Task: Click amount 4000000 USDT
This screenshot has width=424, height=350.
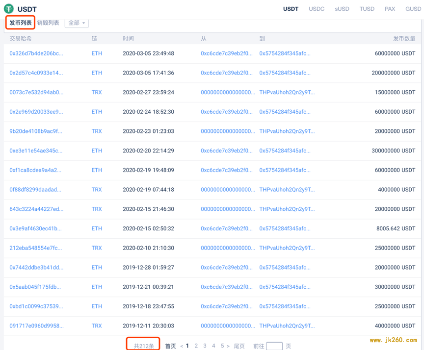Action: point(397,190)
